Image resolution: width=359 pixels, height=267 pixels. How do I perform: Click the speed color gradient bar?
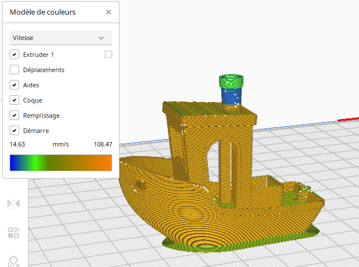tap(61, 163)
